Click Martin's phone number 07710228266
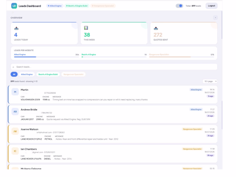Image resolution: width=236 pixels, height=177 pixels. (x=50, y=93)
